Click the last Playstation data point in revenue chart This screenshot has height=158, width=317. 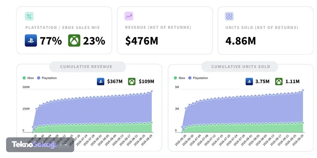click(152, 91)
